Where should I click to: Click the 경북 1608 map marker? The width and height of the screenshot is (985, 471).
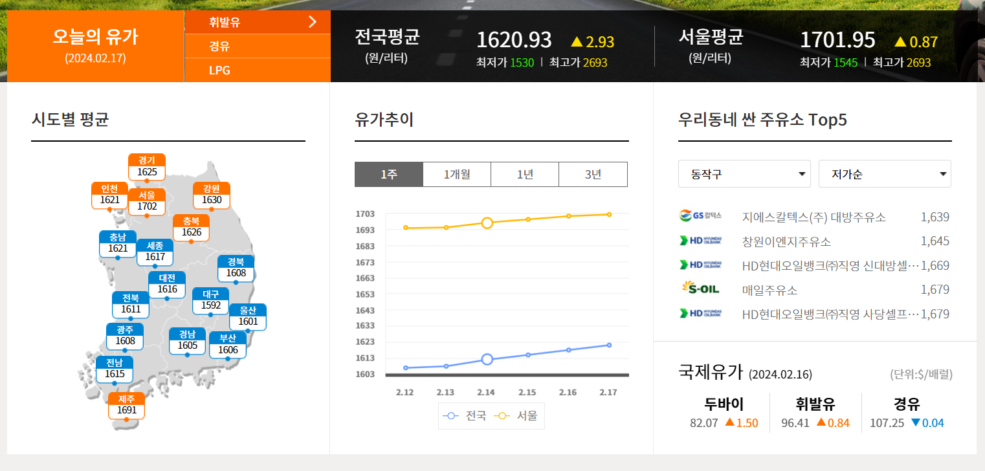coord(236,268)
